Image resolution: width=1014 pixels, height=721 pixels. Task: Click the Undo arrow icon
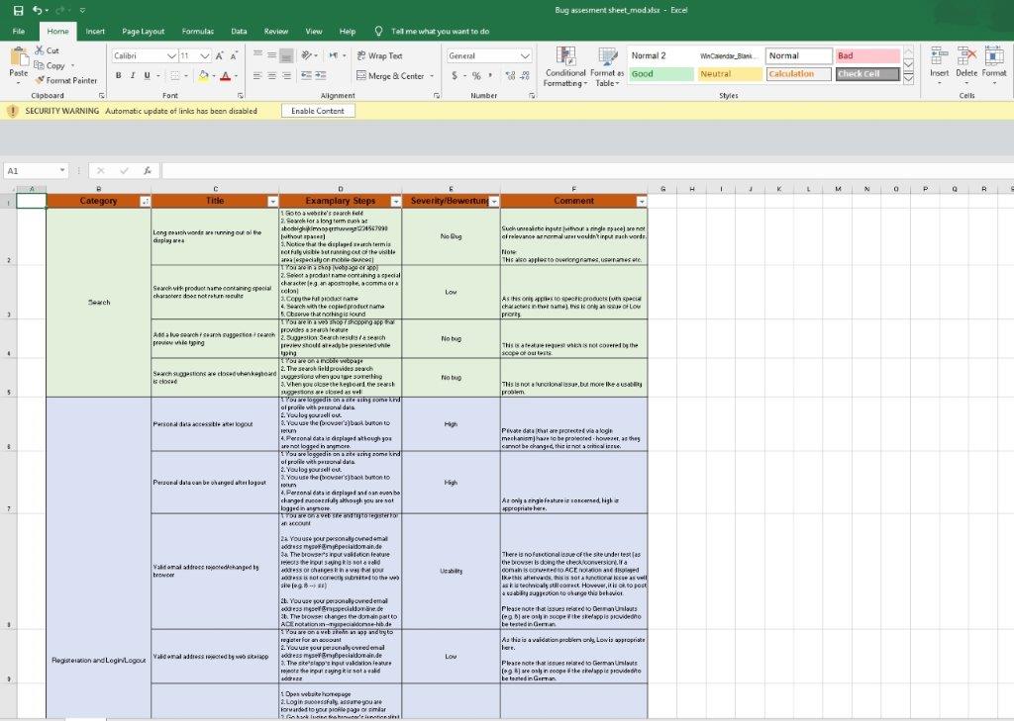coord(38,10)
